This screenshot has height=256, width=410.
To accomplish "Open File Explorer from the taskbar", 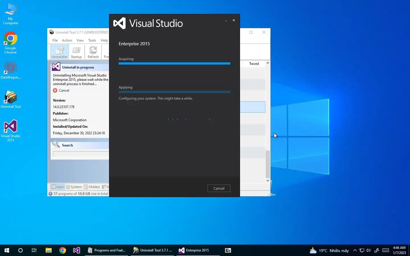I will tap(48, 250).
